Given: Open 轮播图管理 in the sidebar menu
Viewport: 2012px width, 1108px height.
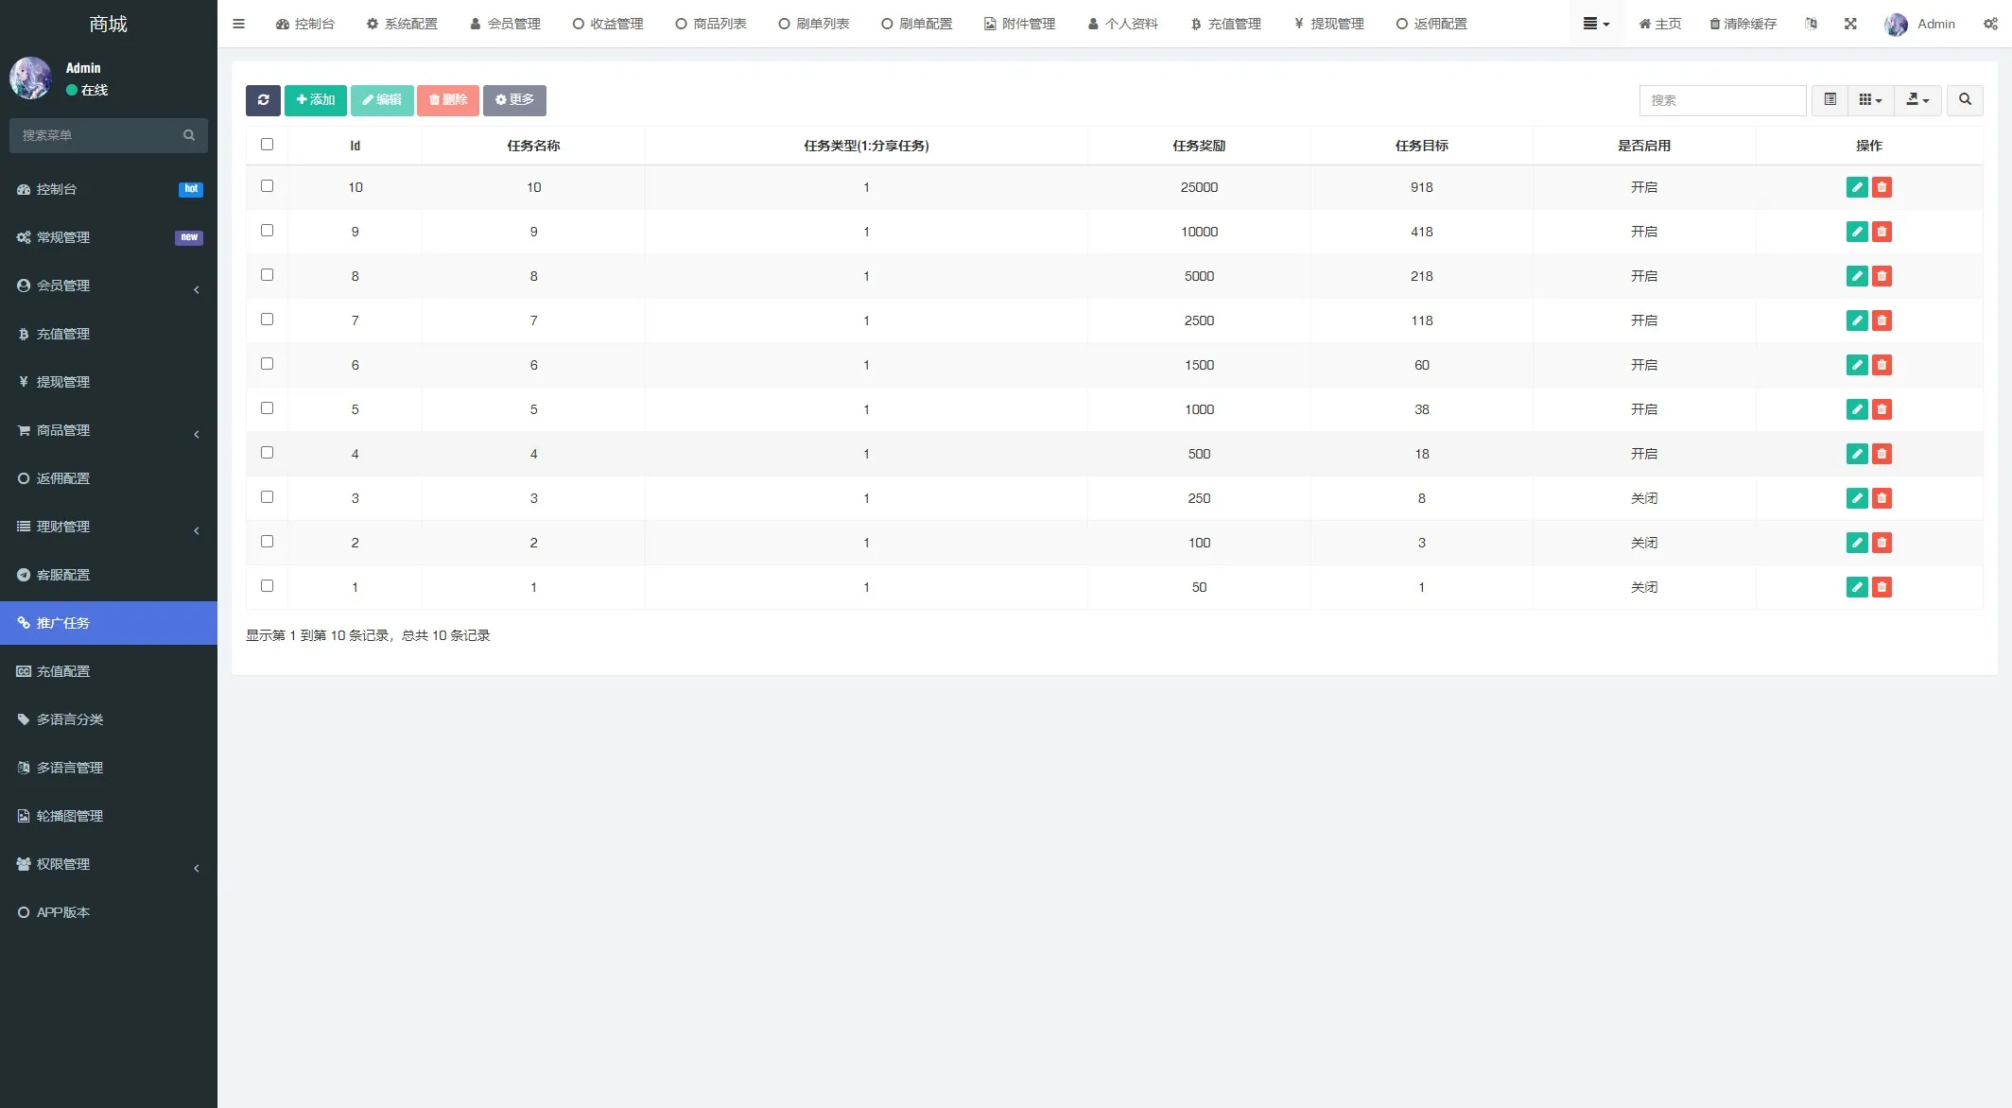Looking at the screenshot, I should tap(69, 816).
